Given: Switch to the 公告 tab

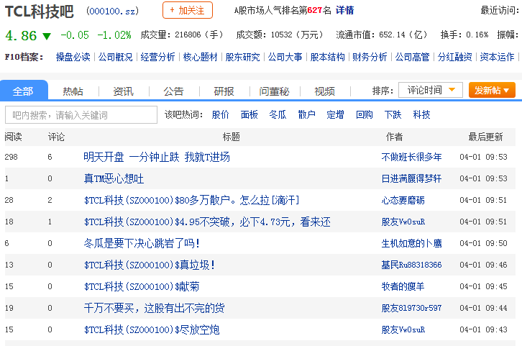Looking at the screenshot, I should tap(173, 91).
